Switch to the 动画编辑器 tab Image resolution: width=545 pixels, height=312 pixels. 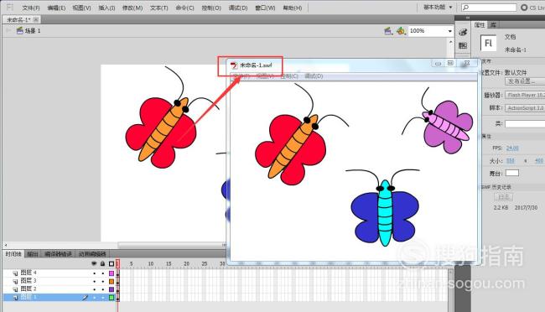point(92,254)
